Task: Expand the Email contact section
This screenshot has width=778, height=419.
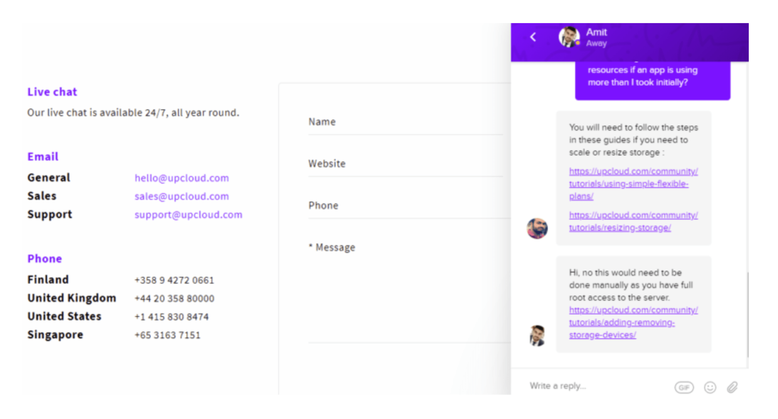Action: click(x=43, y=156)
